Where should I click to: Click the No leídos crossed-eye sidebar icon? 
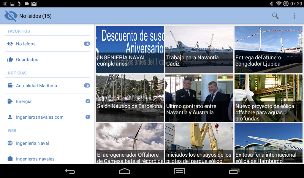coord(10,44)
